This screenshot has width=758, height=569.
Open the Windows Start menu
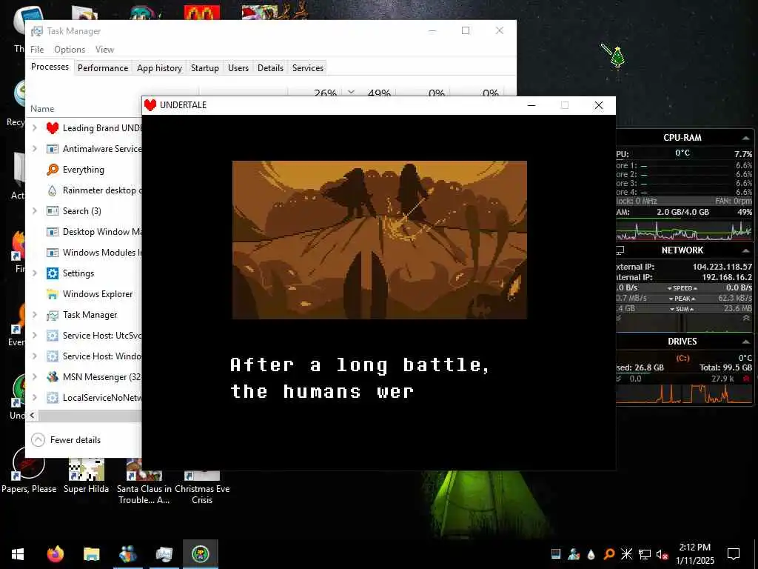point(18,554)
